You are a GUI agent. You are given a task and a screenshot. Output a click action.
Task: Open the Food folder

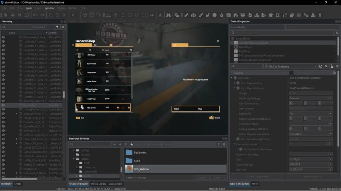point(129,161)
